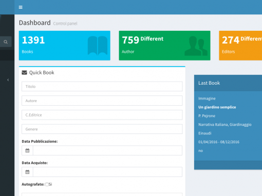The width and height of the screenshot is (262, 196).
Task: Click the open book icon on Books card
Action: [98, 46]
